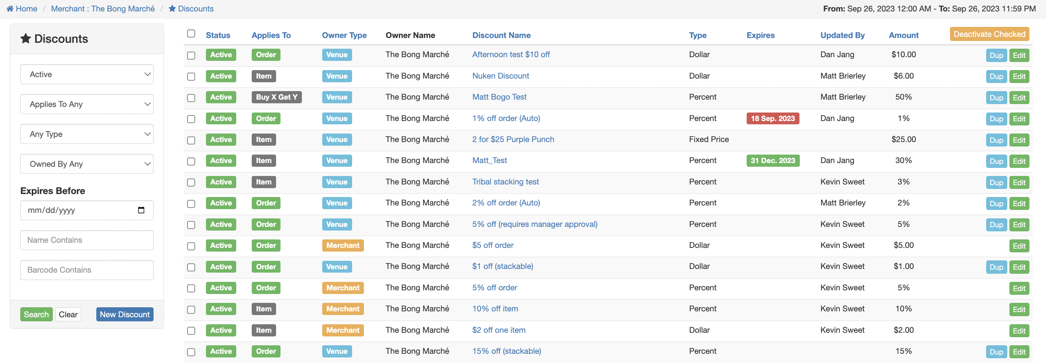This screenshot has height=363, width=1046.
Task: Click the Home icon in the breadcrumb
Action: [x=10, y=8]
